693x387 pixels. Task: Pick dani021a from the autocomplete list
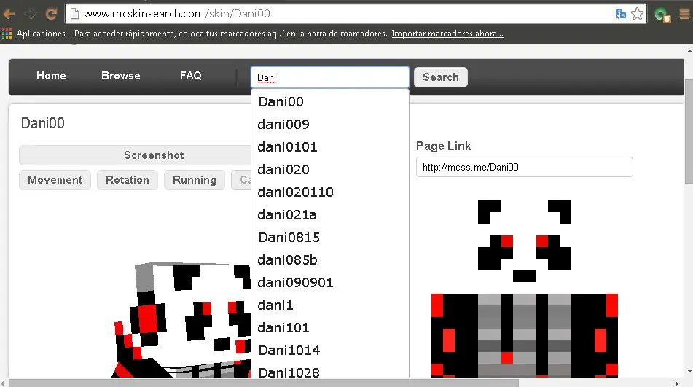(x=329, y=215)
